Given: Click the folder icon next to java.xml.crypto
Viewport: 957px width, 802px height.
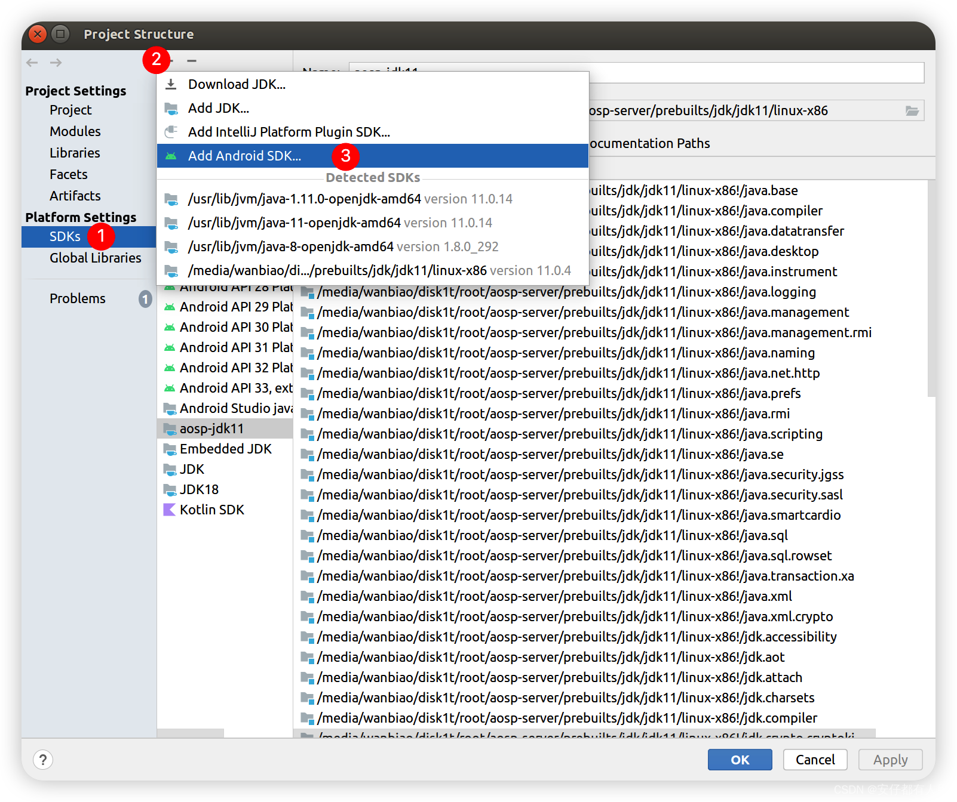Looking at the screenshot, I should pos(307,617).
